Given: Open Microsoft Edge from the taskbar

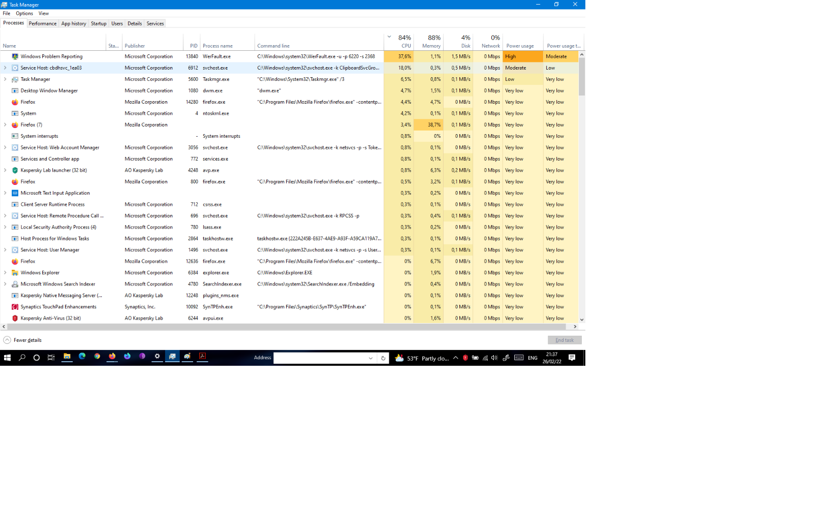Looking at the screenshot, I should (x=82, y=357).
